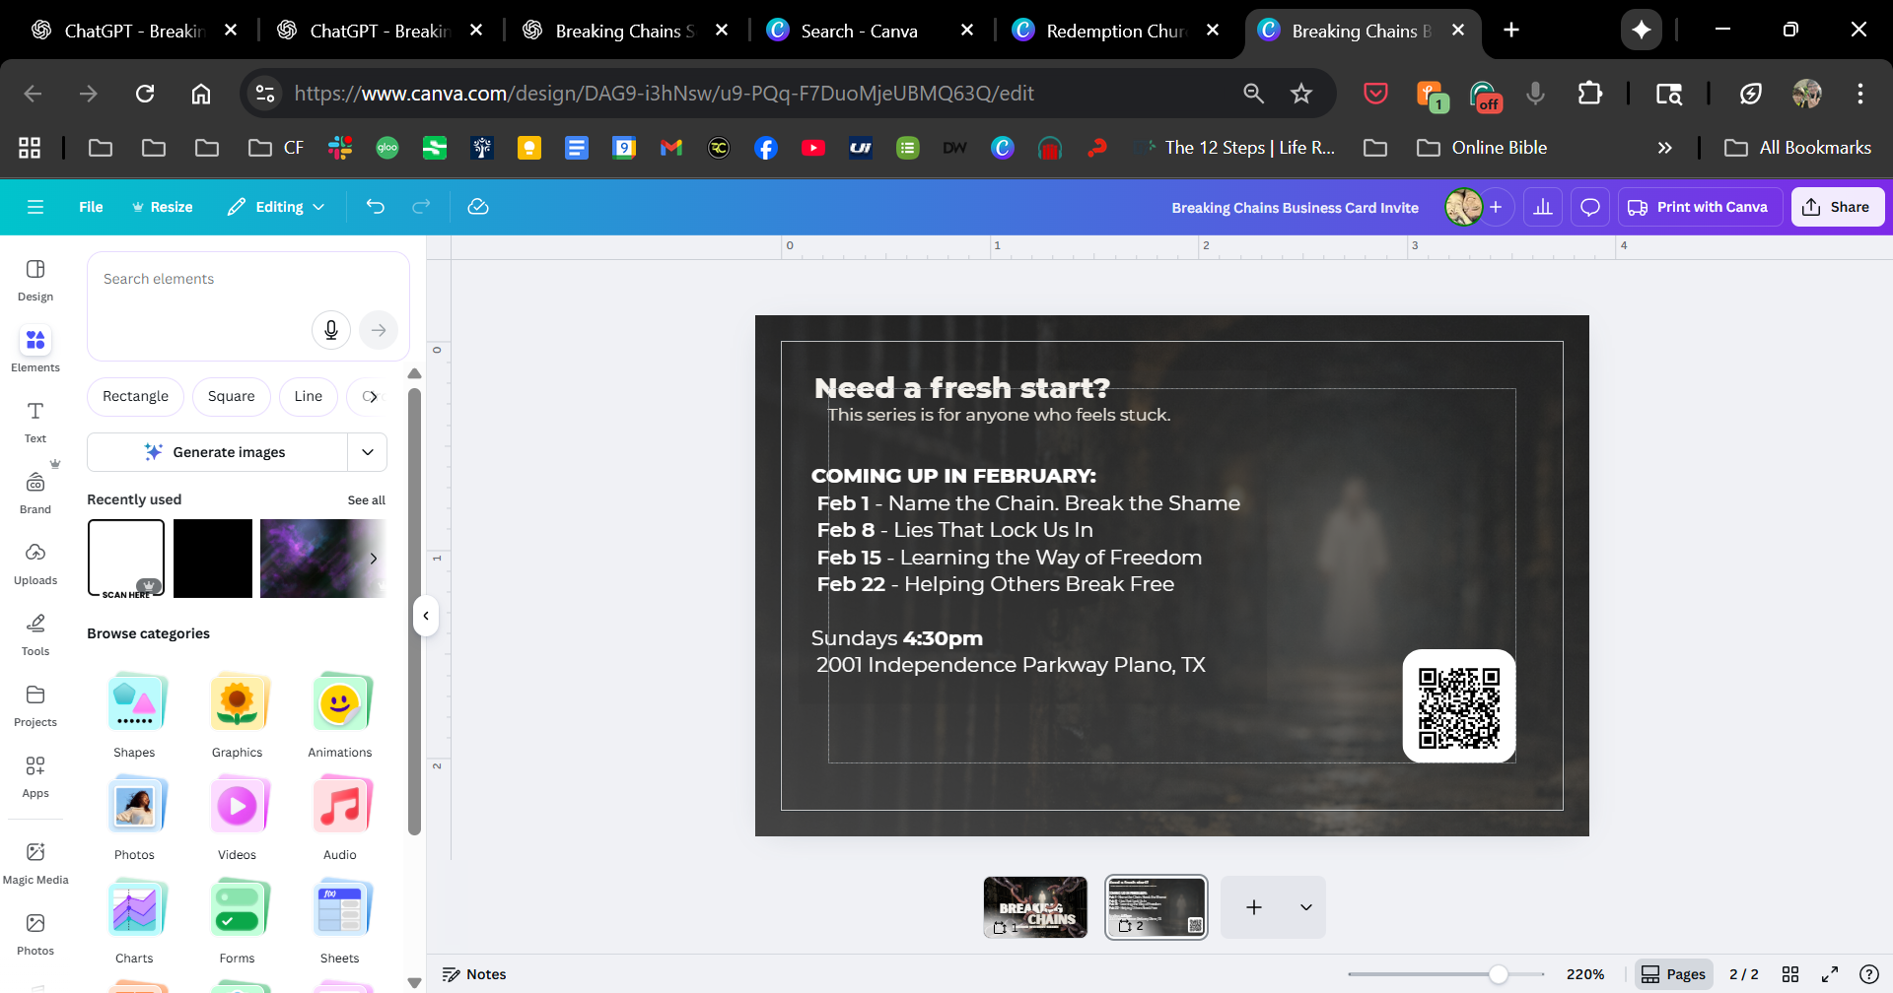Toggle grid view of pages
Image resolution: width=1893 pixels, height=993 pixels.
(1790, 974)
